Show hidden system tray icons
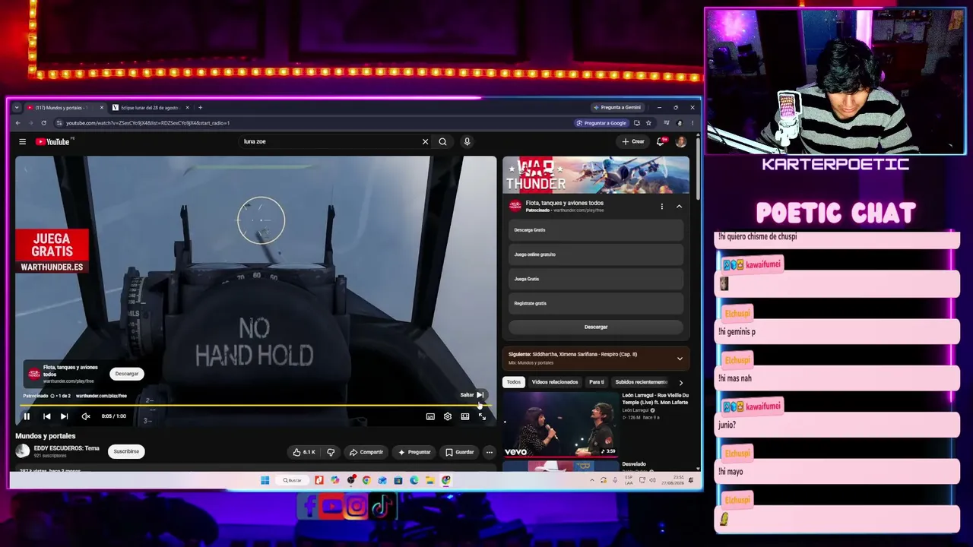Viewport: 973px width, 547px height. tap(592, 480)
